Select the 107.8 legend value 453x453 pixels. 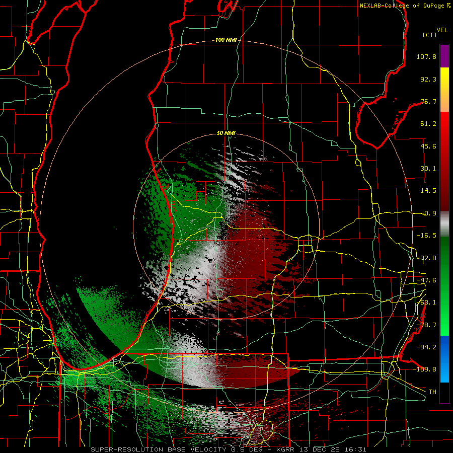click(426, 56)
